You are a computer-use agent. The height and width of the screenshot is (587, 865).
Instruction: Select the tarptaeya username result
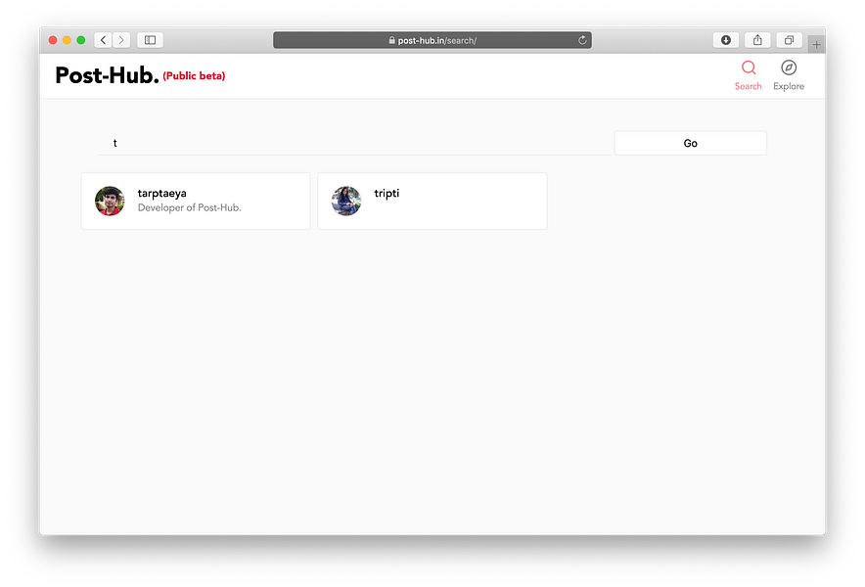coord(162,193)
